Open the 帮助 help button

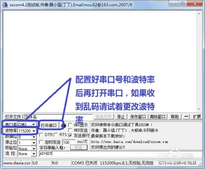tap(175, 117)
